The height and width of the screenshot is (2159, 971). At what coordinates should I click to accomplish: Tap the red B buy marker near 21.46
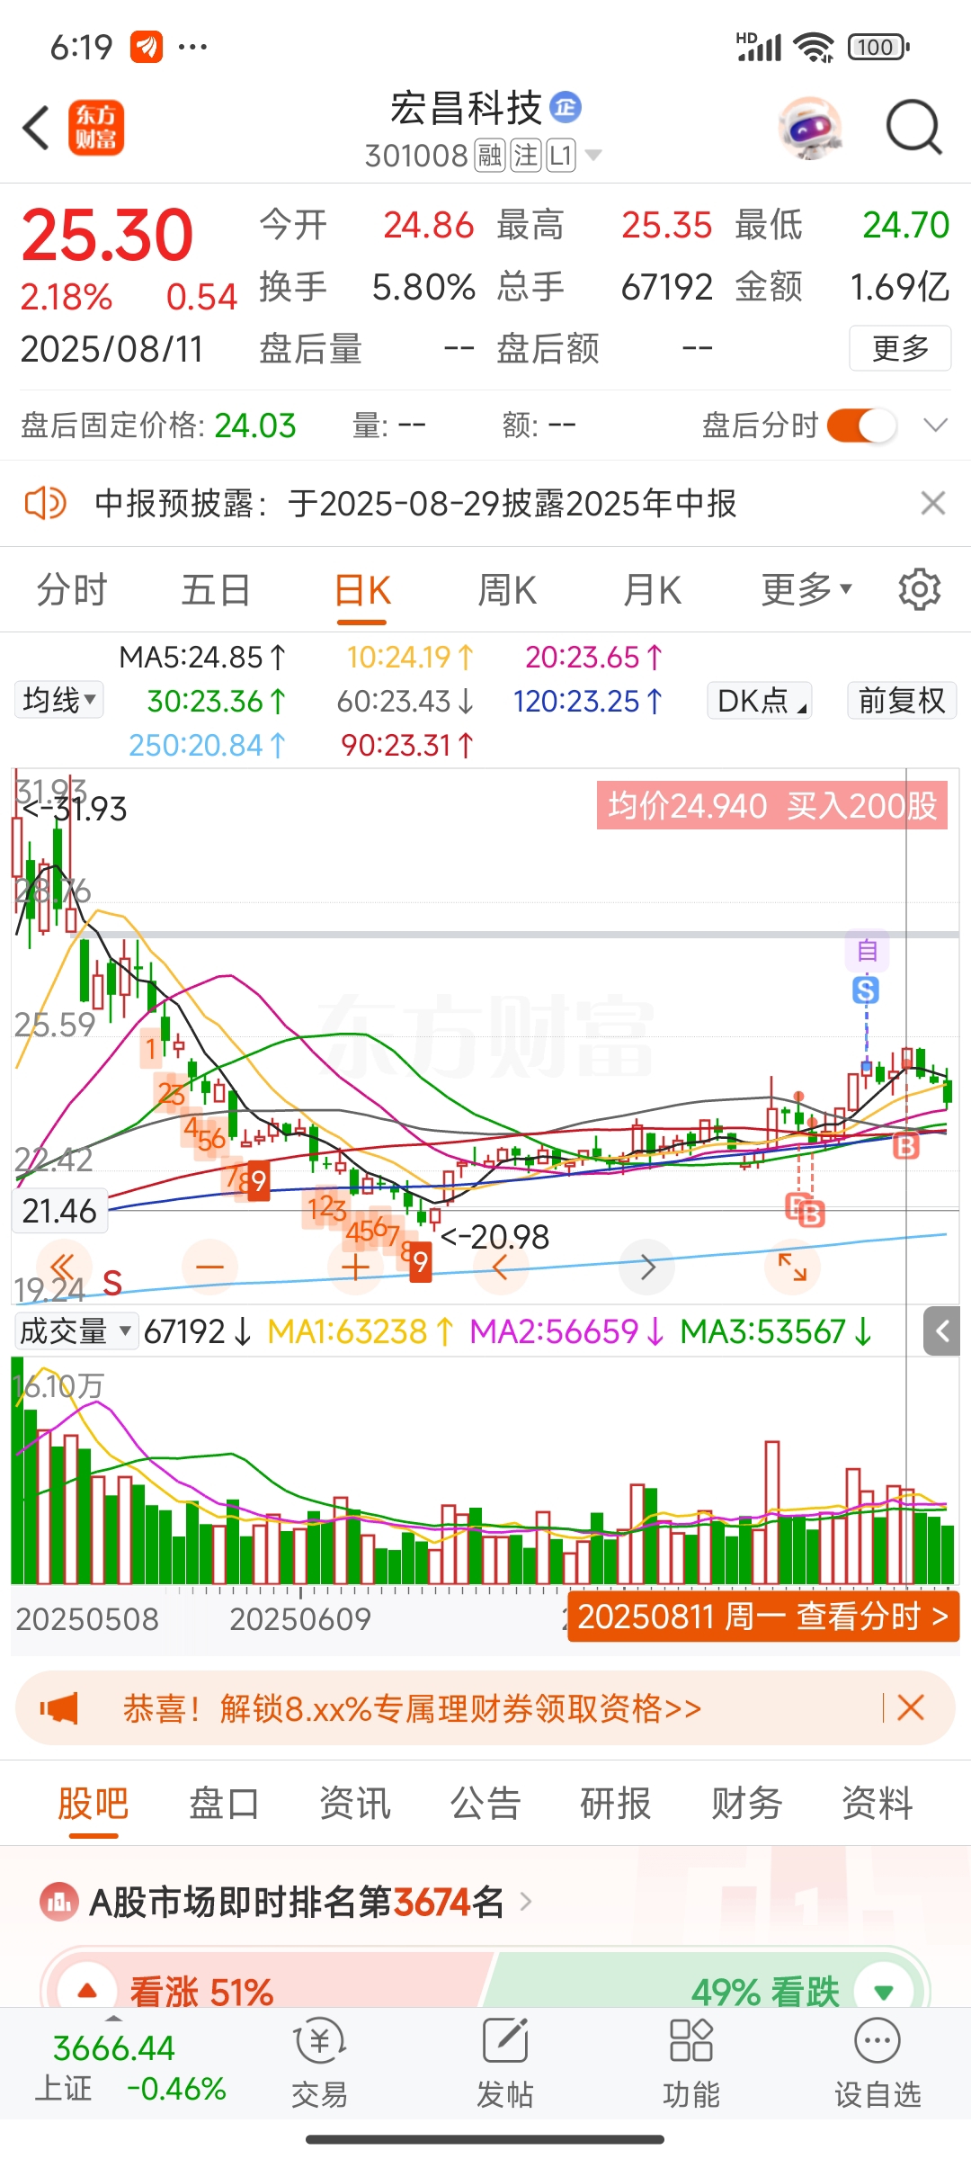click(810, 1214)
